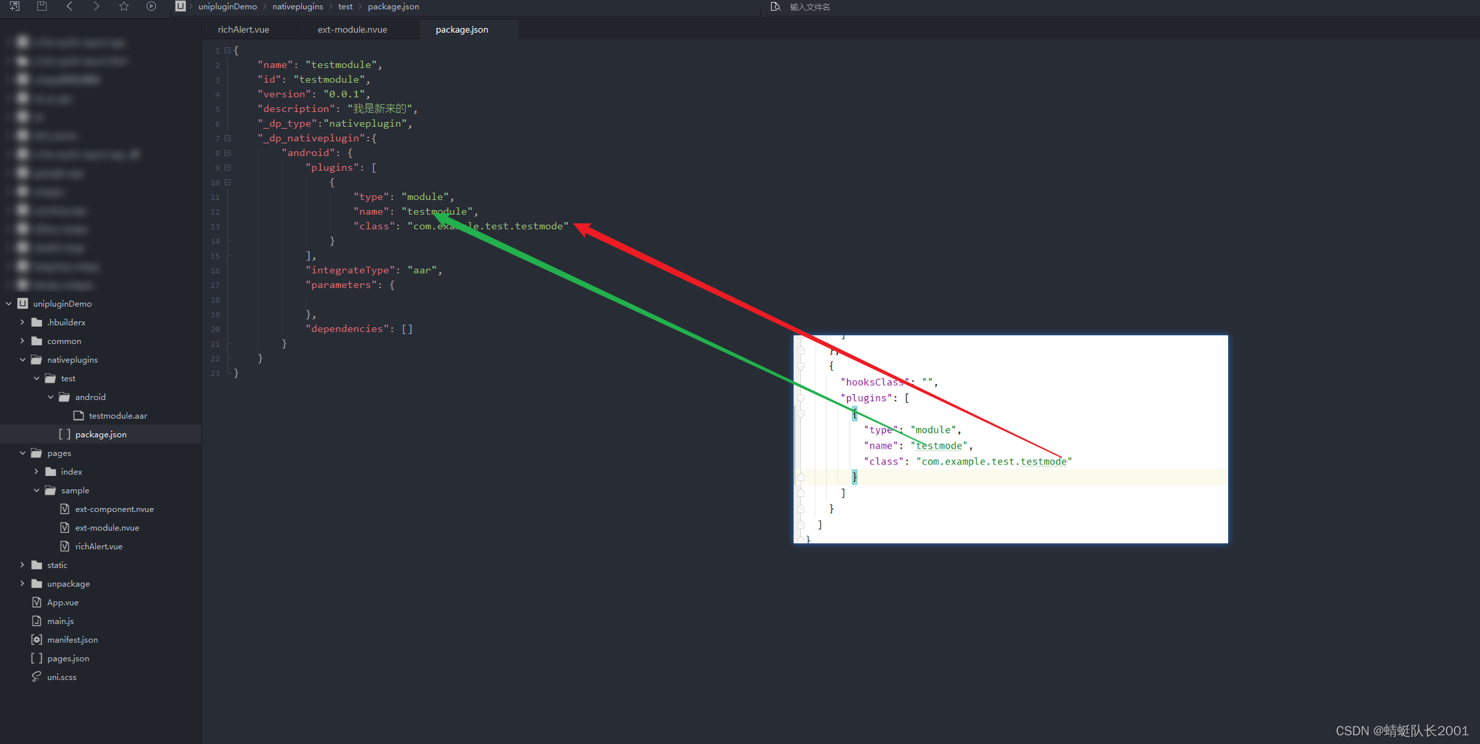
Task: Click the "dependencies" key in editor
Action: click(347, 329)
